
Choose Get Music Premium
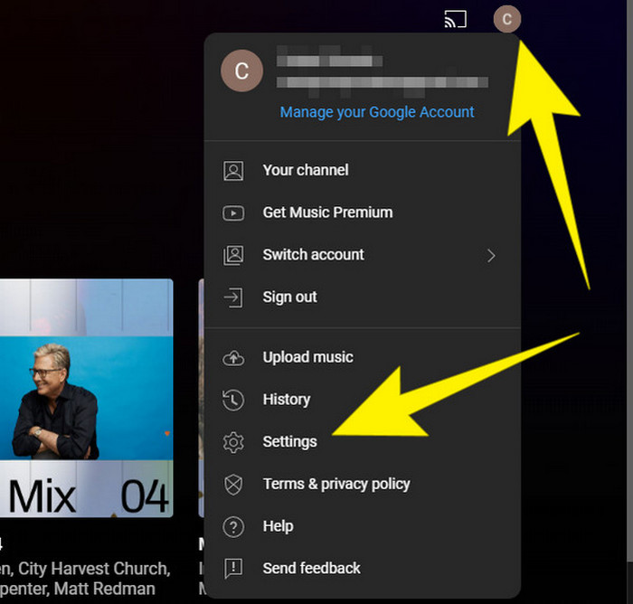(327, 212)
